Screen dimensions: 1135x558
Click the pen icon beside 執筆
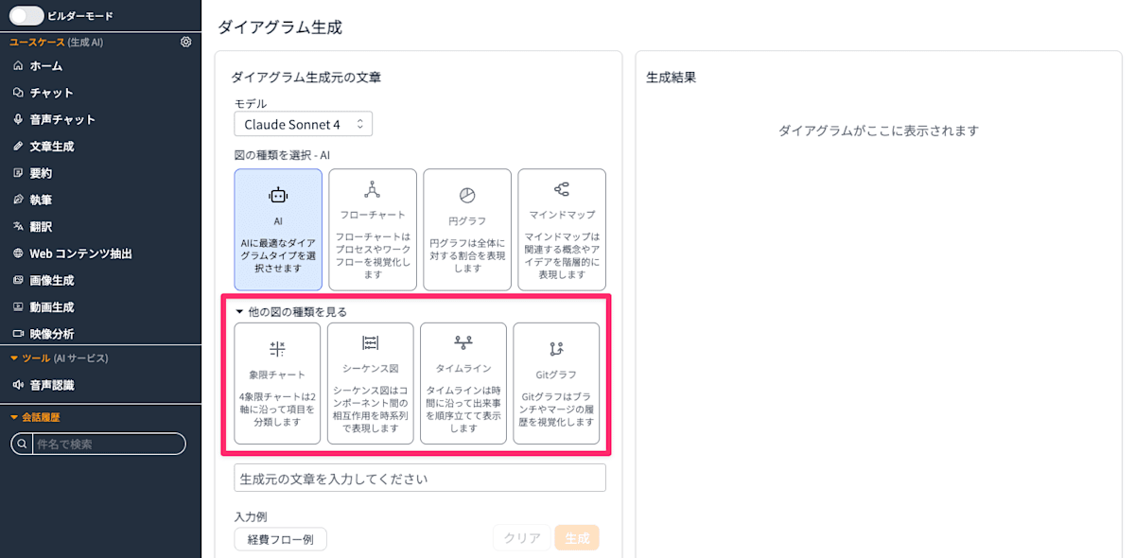pyautogui.click(x=18, y=200)
